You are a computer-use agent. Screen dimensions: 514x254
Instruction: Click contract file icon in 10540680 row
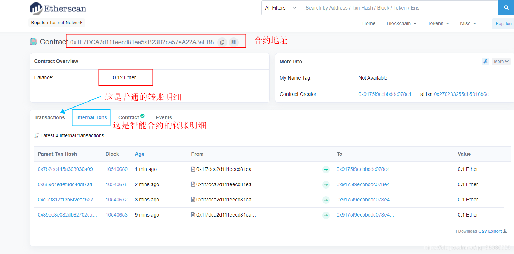(x=193, y=169)
